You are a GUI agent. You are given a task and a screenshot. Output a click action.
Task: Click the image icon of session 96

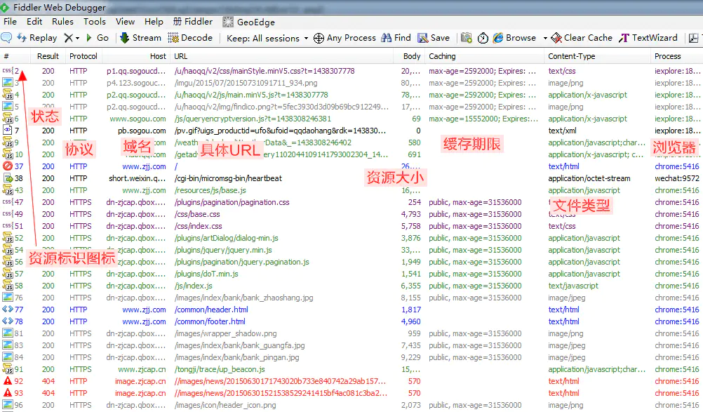(8, 404)
